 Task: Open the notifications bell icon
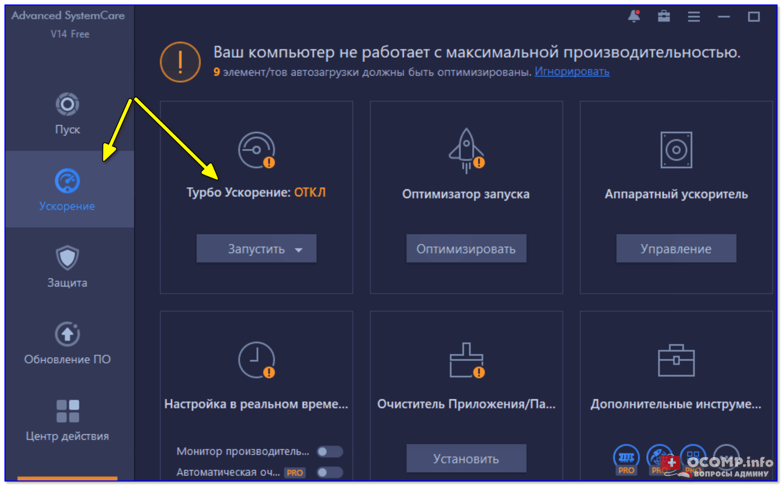(x=634, y=17)
